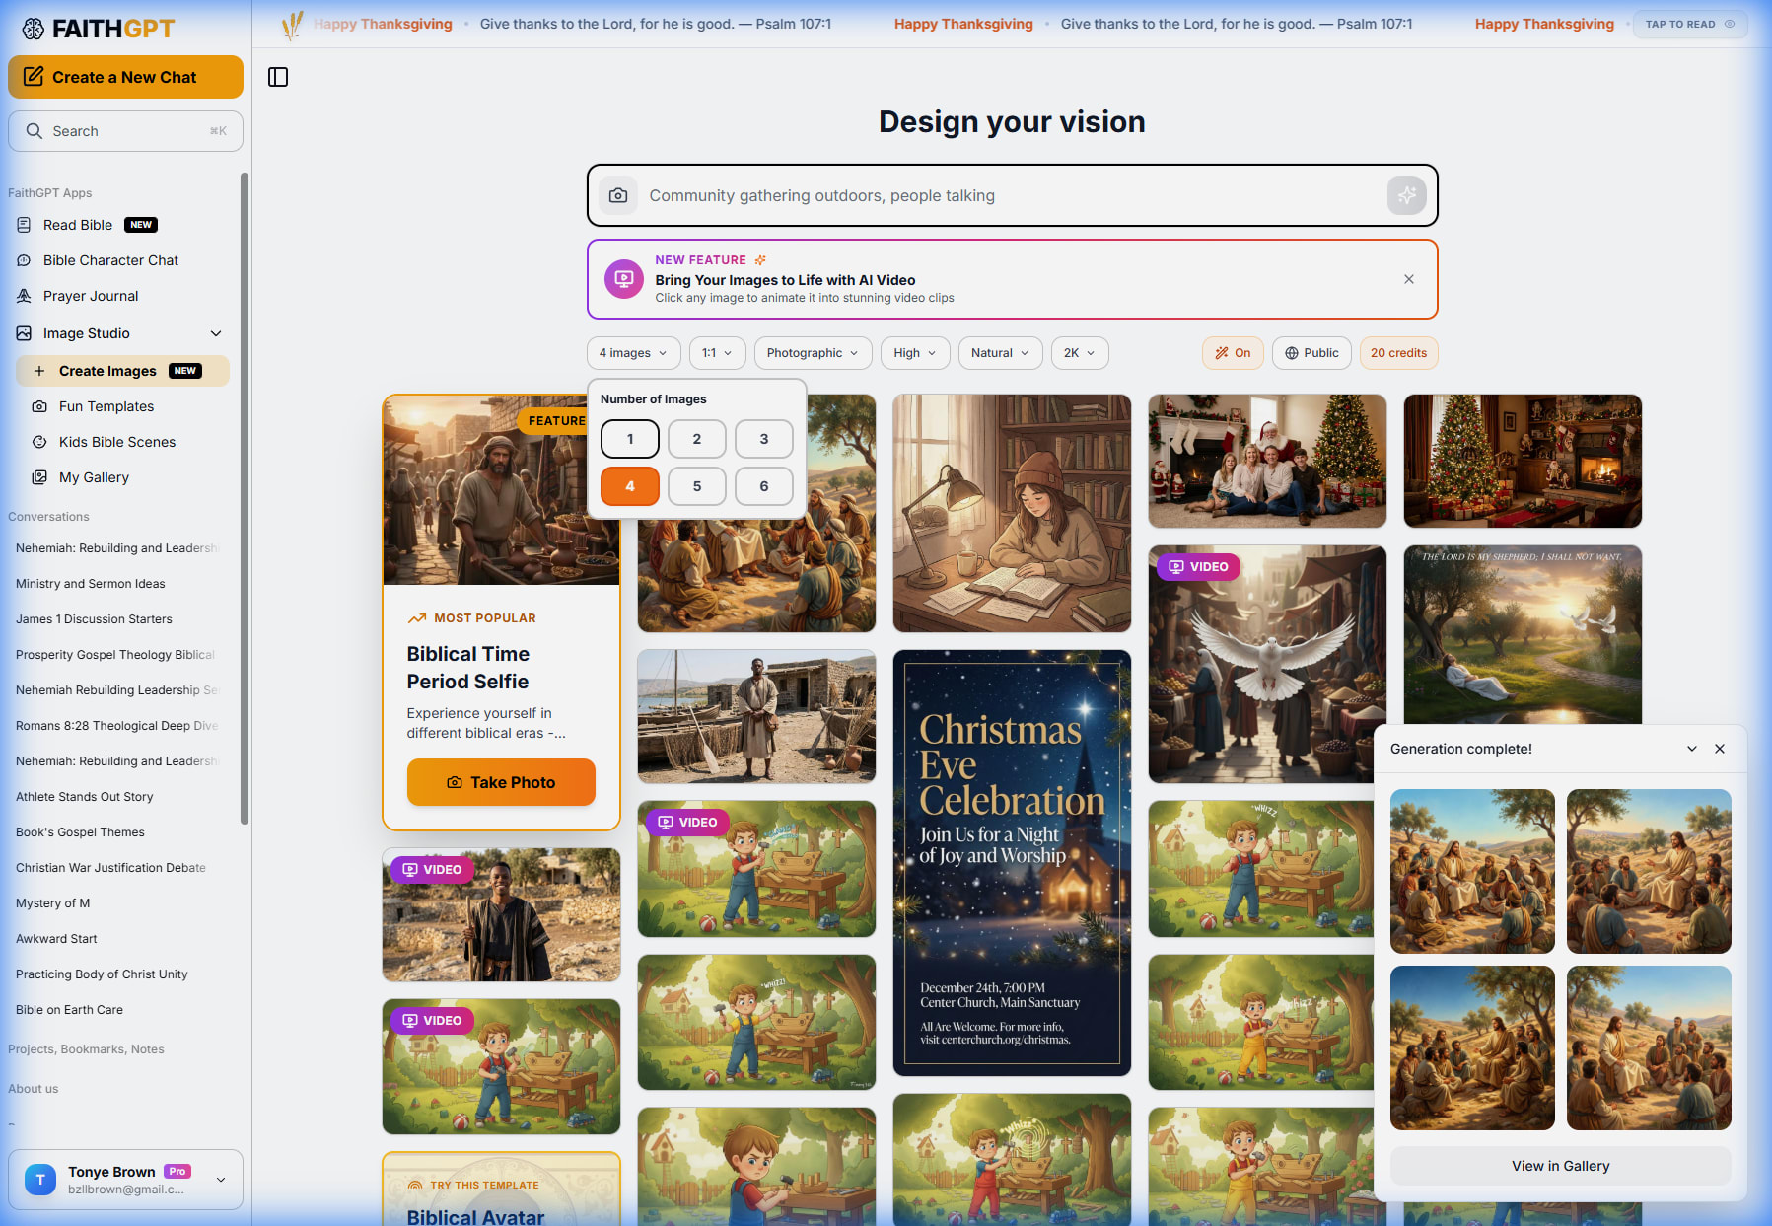The height and width of the screenshot is (1226, 1772).
Task: Open My Gallery from the sidebar
Action: 94,477
